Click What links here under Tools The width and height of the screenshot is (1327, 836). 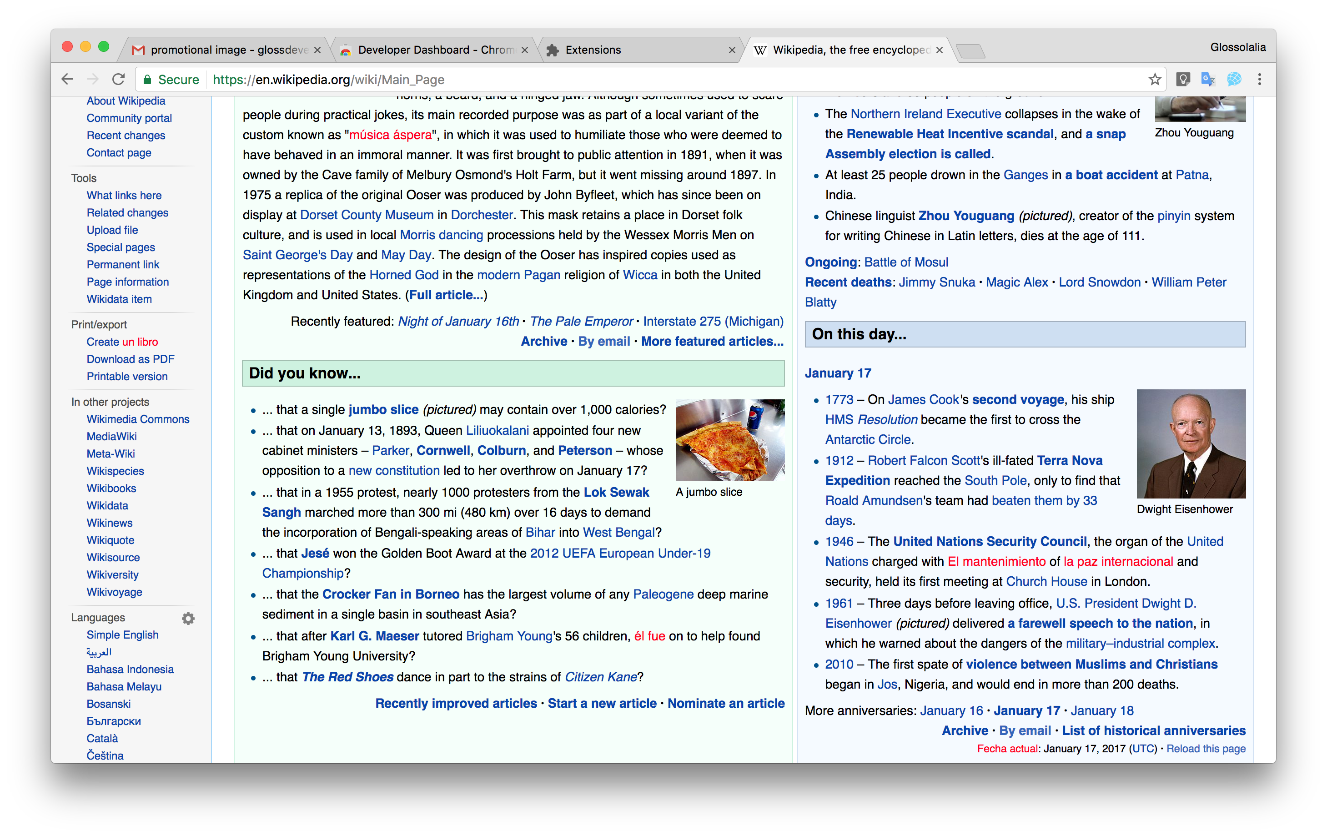124,196
